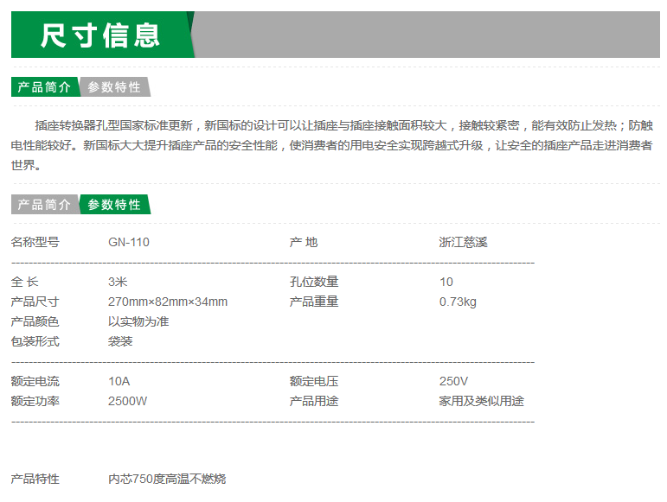Click the 0.73kg product weight value

[x=458, y=302]
